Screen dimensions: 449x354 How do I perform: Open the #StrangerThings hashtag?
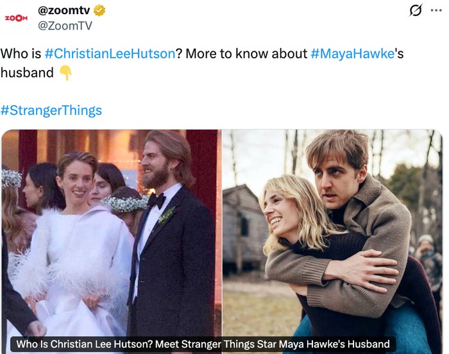click(51, 110)
